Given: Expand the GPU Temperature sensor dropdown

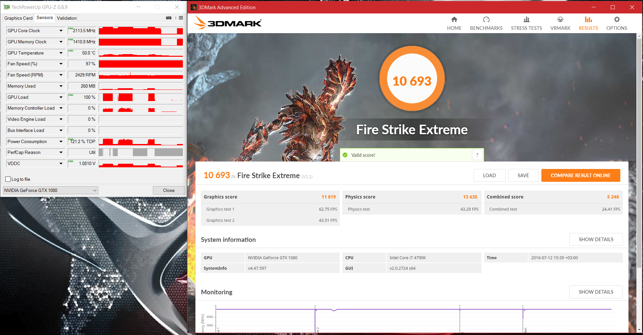Looking at the screenshot, I should pos(61,53).
